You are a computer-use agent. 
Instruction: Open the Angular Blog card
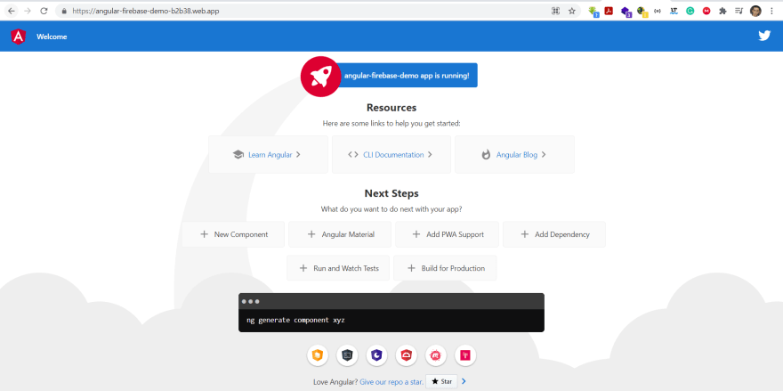point(514,154)
